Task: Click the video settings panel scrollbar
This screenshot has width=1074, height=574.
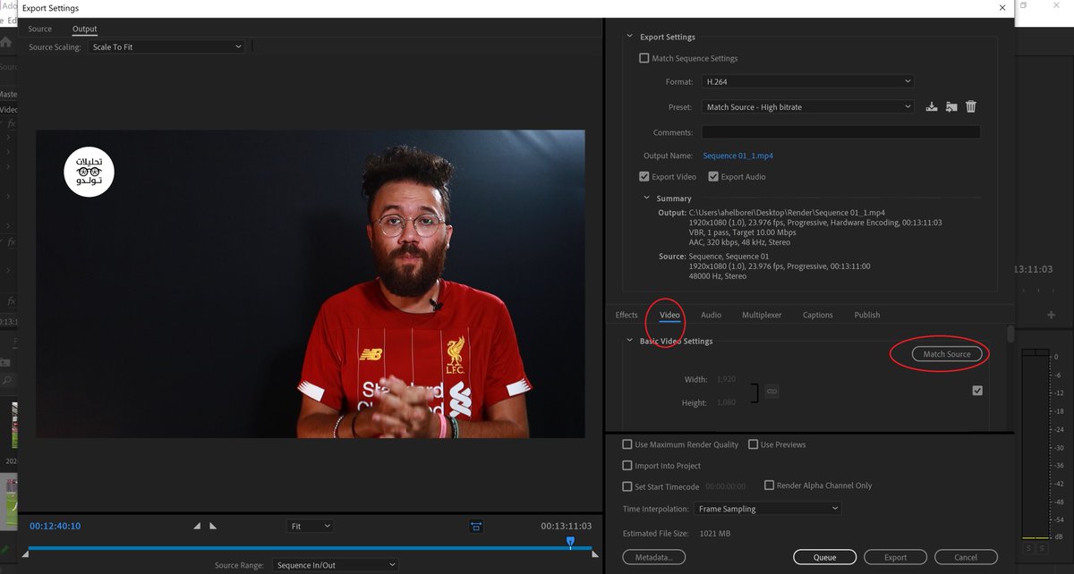Action: pyautogui.click(x=1010, y=333)
